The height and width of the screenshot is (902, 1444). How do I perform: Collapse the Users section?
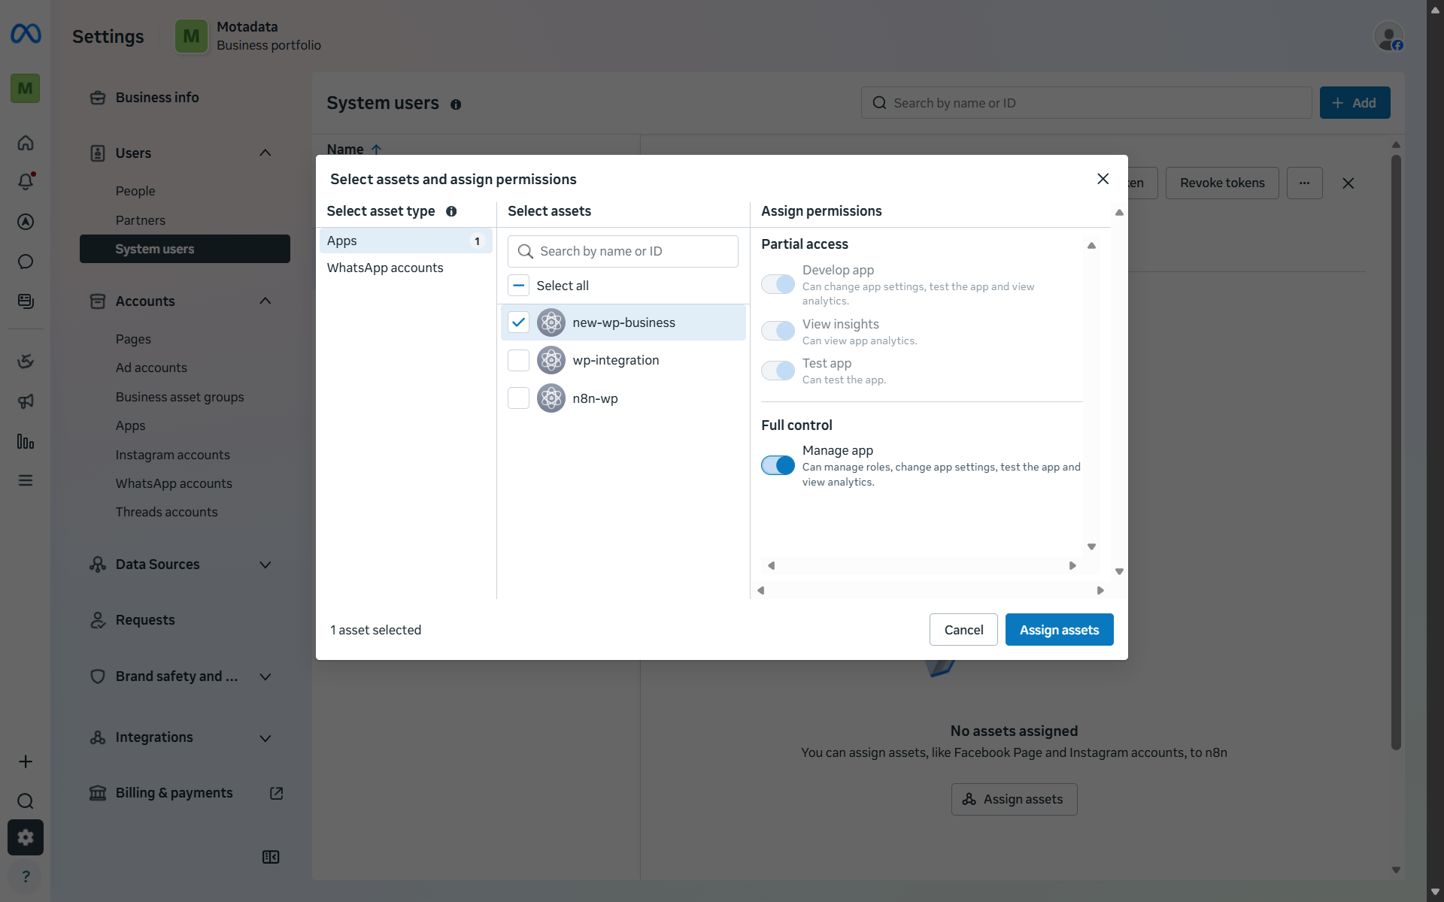tap(265, 153)
